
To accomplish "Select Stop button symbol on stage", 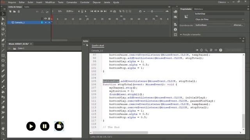I will (x=59, y=126).
